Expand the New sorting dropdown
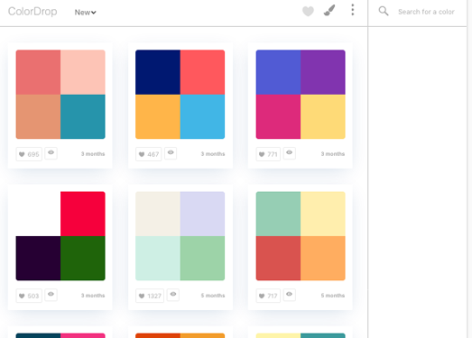The height and width of the screenshot is (338, 472). tap(85, 13)
